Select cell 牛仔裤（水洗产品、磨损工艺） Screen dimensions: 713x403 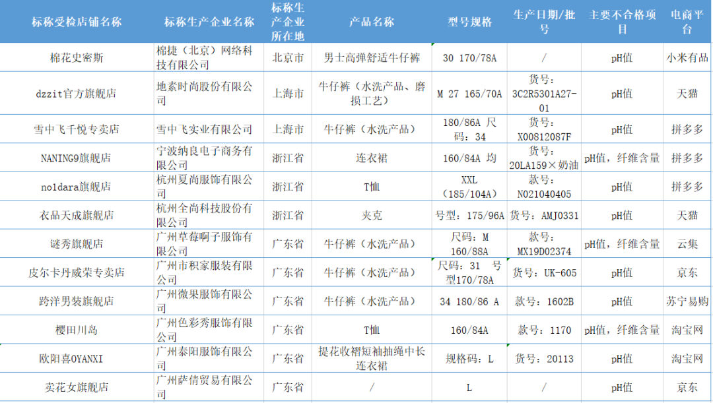coord(372,94)
